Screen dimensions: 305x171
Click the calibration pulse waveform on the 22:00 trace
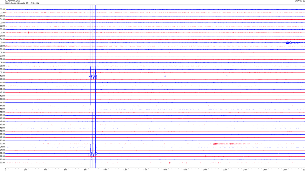pyautogui.click(x=93, y=154)
